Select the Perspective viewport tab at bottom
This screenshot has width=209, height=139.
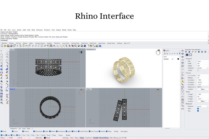[x=14, y=128]
